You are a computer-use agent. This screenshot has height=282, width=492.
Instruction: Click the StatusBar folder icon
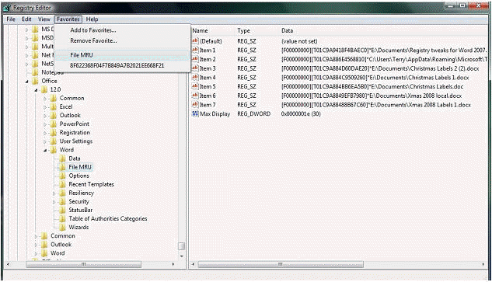click(62, 210)
